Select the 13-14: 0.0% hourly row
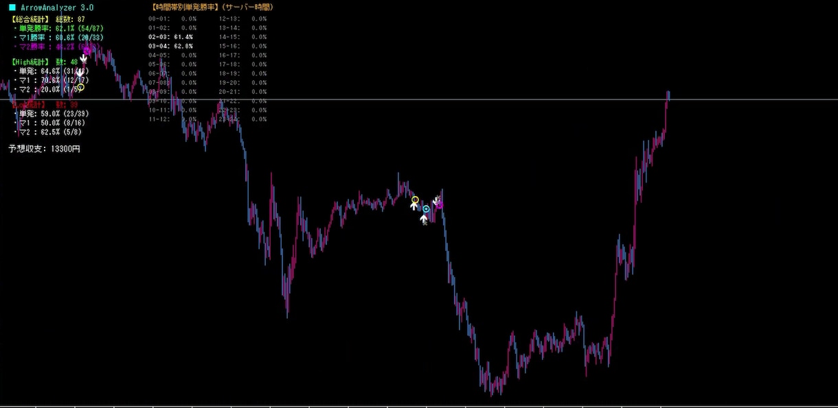The image size is (838, 408). click(x=242, y=28)
